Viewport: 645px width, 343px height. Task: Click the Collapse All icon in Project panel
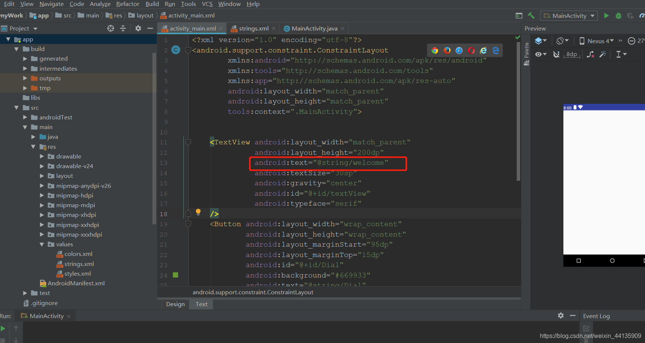123,28
